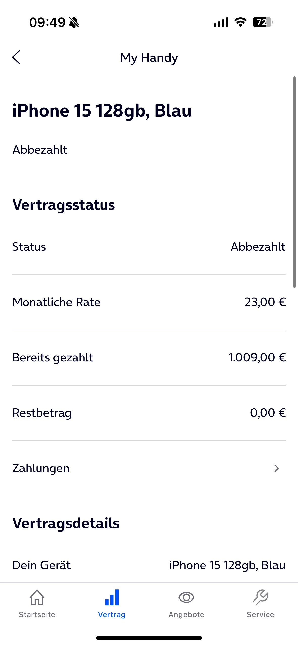298x646 pixels.
Task: Open the Angebote eye icon
Action: click(x=186, y=597)
